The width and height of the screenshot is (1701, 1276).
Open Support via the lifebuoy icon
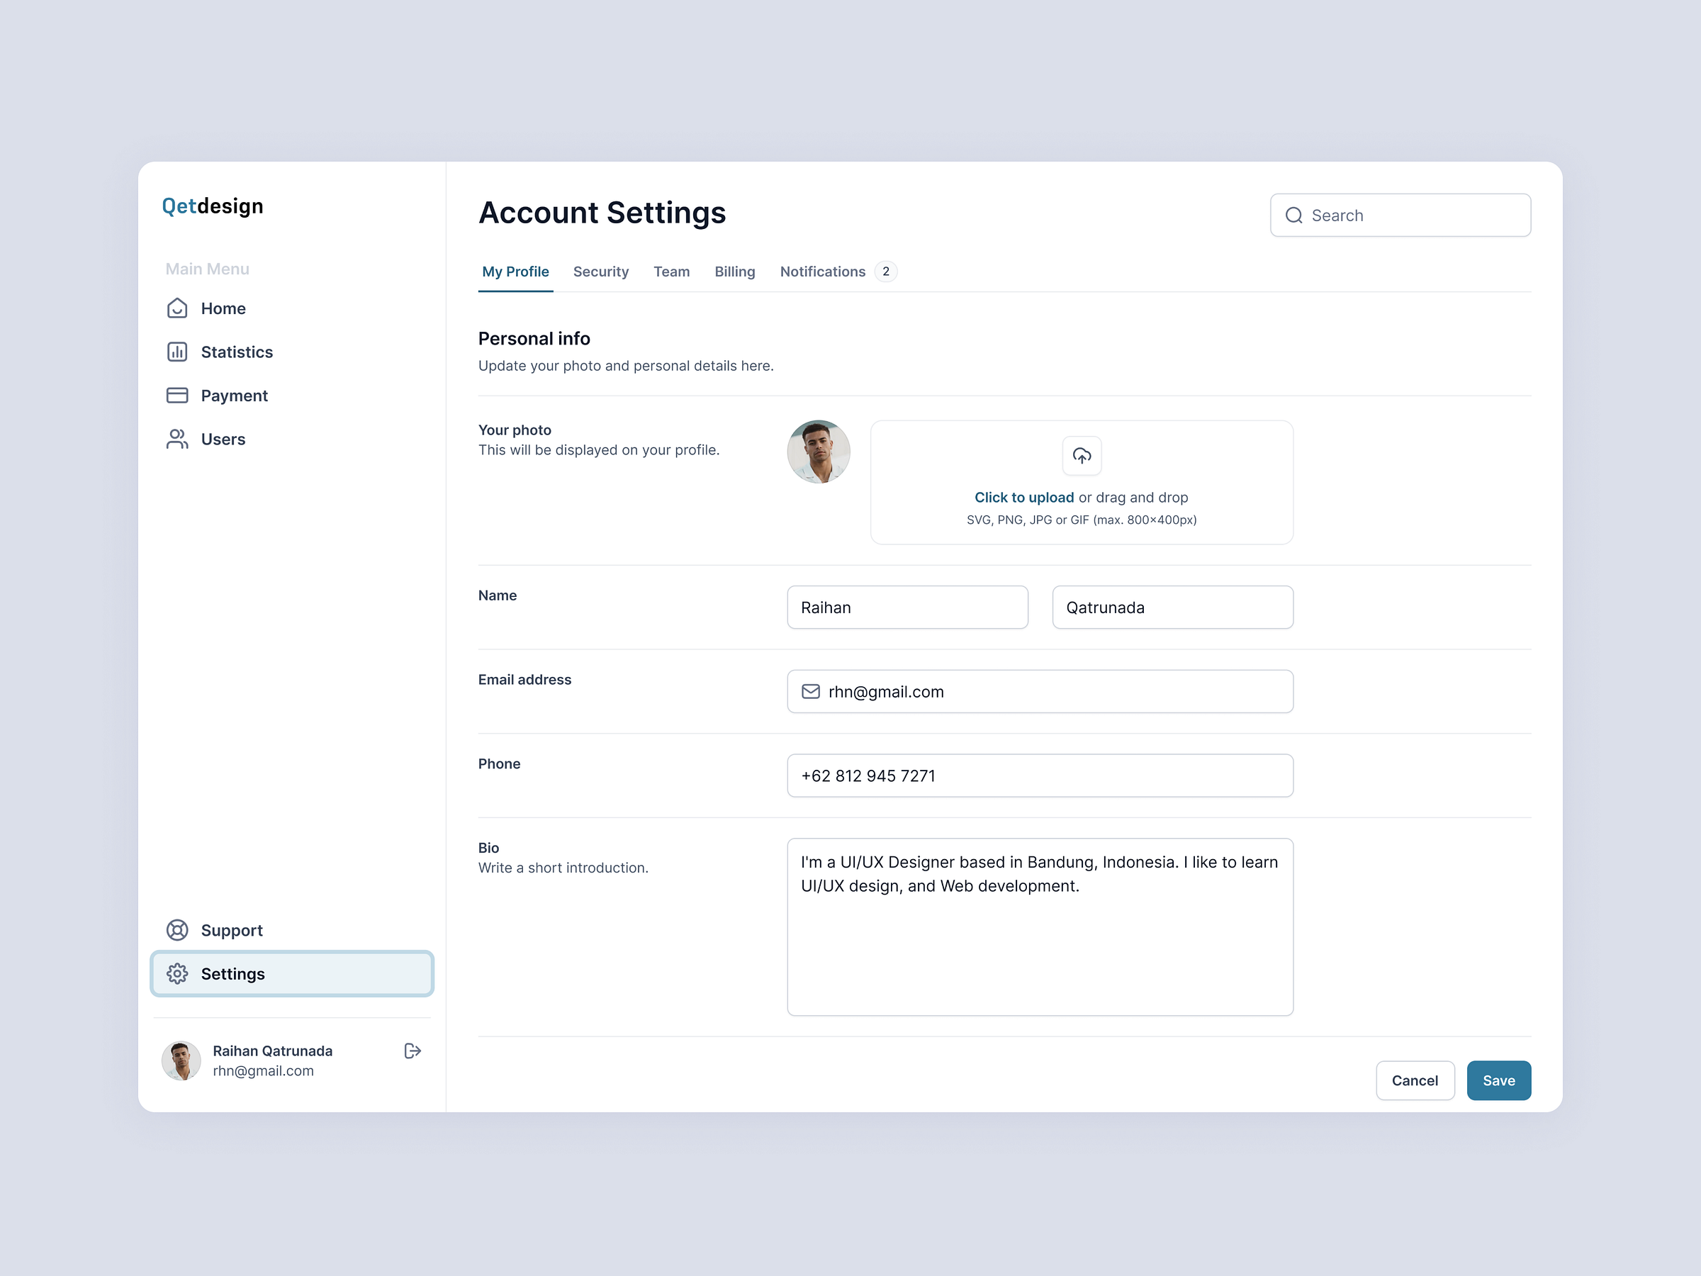[177, 930]
